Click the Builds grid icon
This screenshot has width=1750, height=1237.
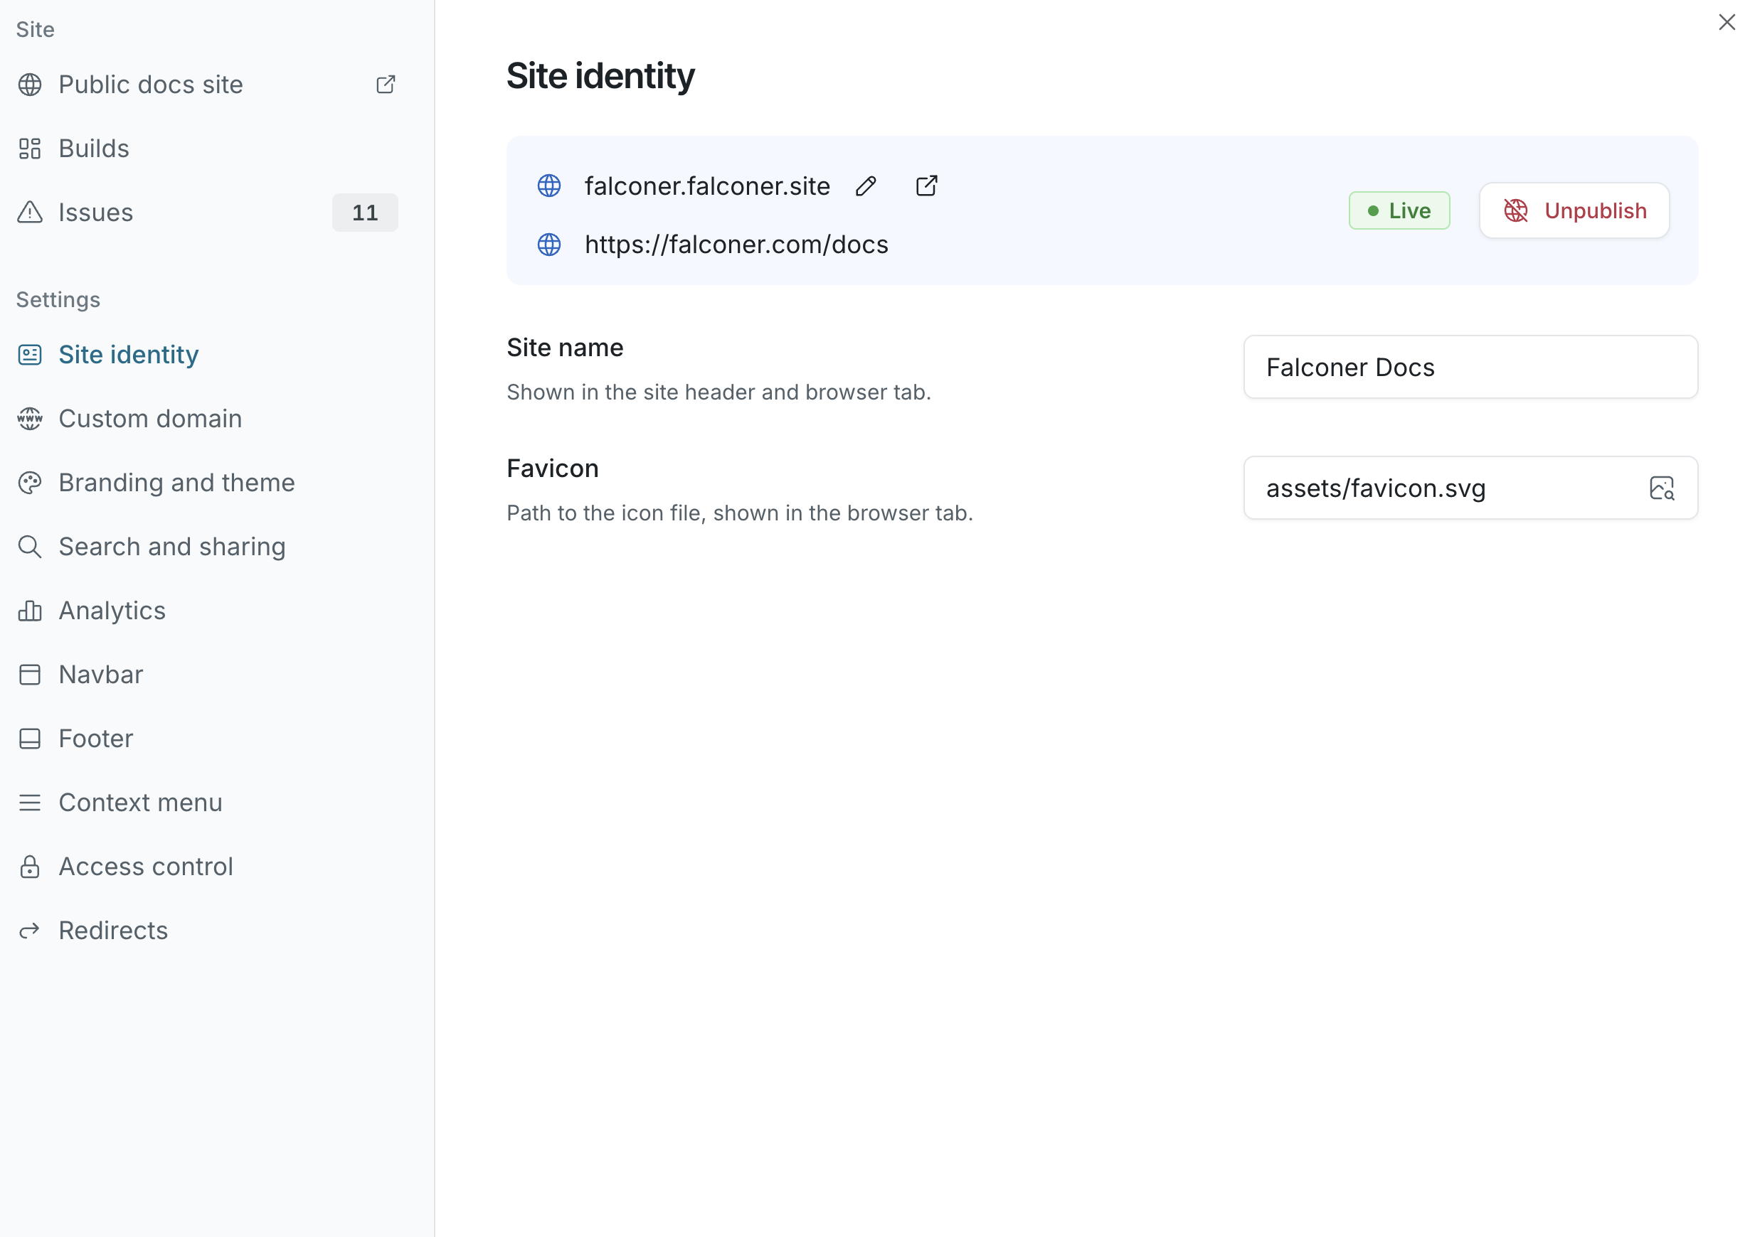click(30, 149)
